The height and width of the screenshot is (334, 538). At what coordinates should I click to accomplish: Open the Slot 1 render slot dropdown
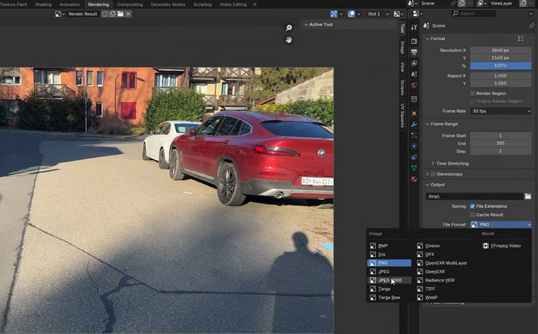378,14
